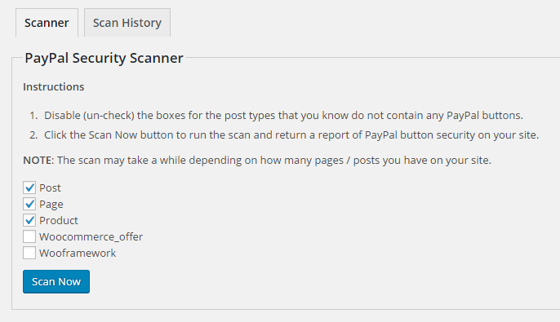Click the PayPal Security Scanner heading
Viewport: 560px width, 322px height.
[x=104, y=58]
